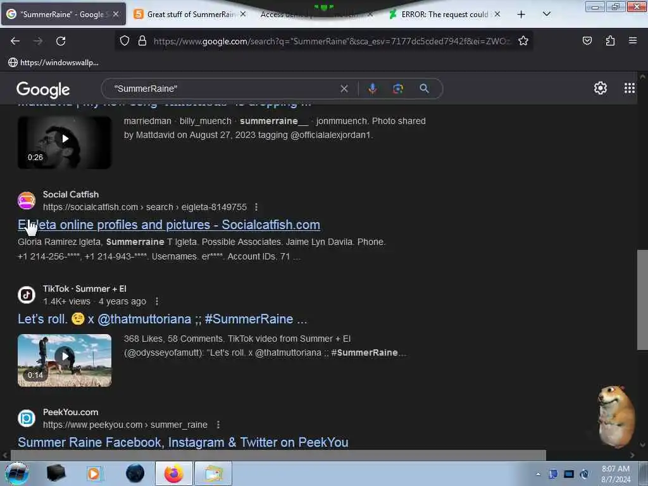Viewport: 648px width, 486px height.
Task: Close the Great stuff of SummerRaine tab
Action: click(243, 14)
